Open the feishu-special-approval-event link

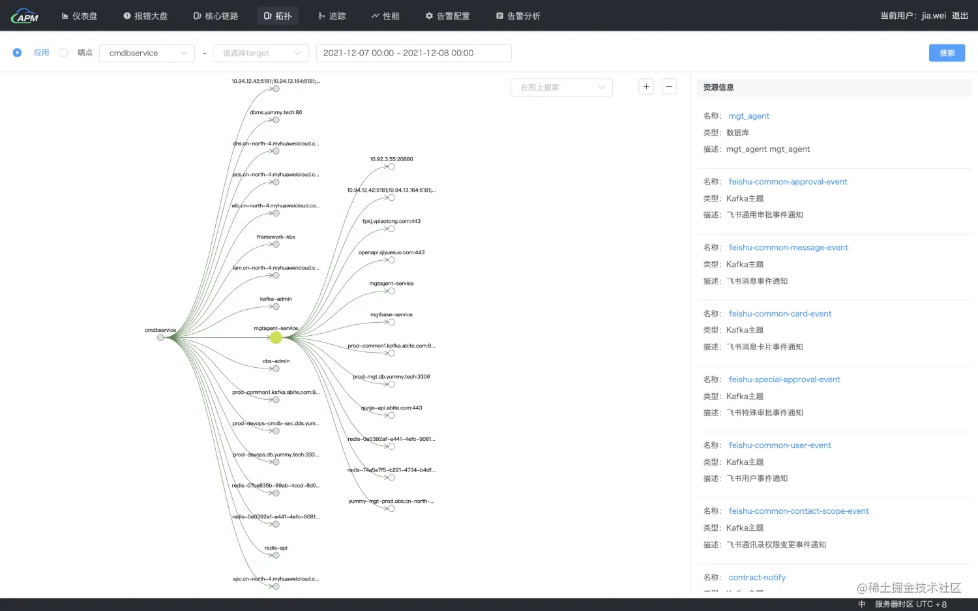(784, 380)
